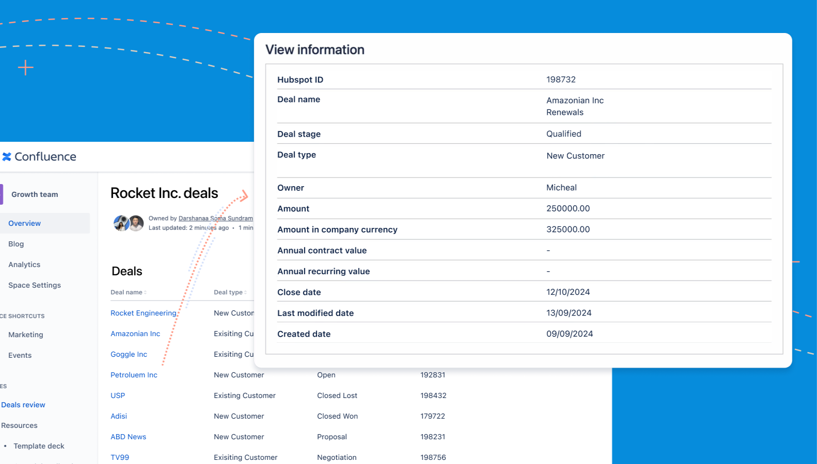
Task: Go to Blog in the sidebar
Action: click(16, 244)
